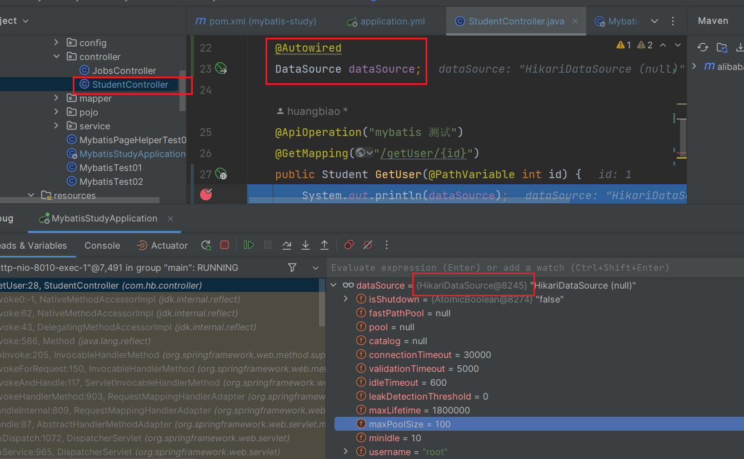The image size is (744, 459).
Task: Open the truncated Mybatis editor tab
Action: (x=617, y=21)
